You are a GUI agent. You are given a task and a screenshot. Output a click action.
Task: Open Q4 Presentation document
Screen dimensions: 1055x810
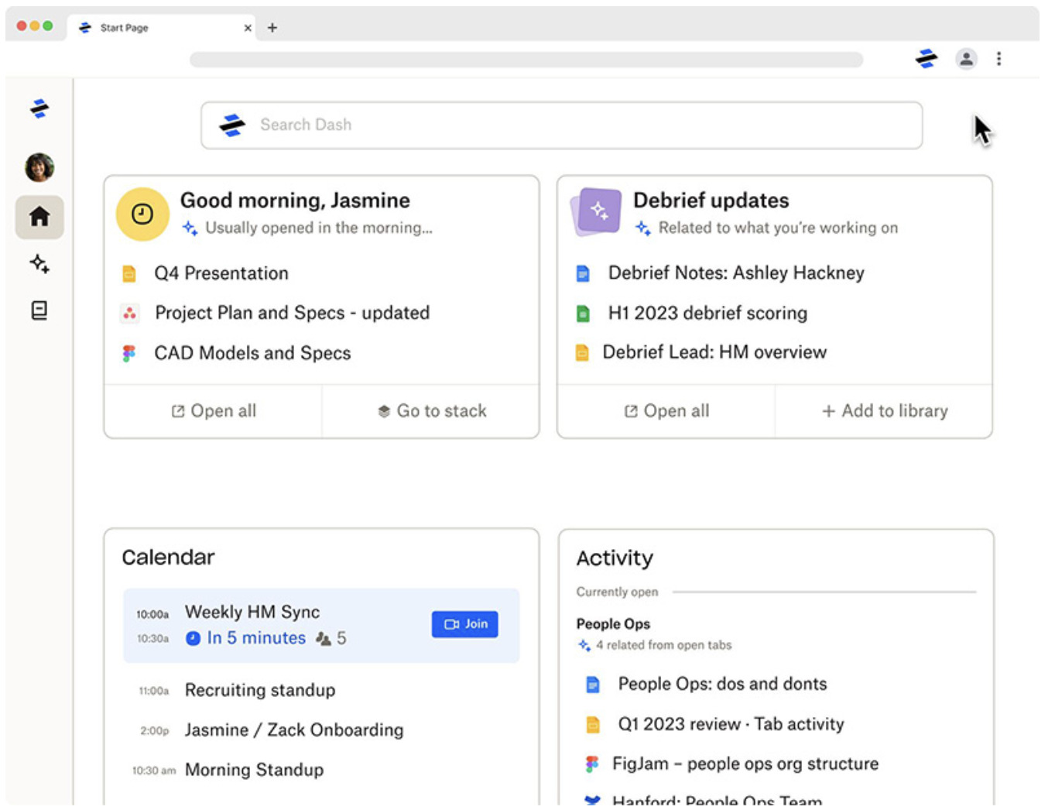[221, 273]
